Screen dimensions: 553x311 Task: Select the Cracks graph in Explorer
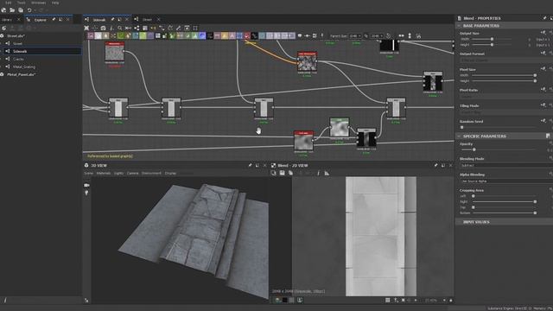point(18,60)
